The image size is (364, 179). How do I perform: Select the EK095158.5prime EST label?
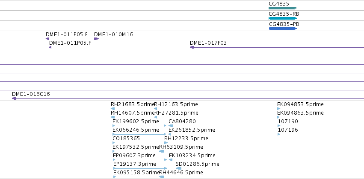point(136,173)
